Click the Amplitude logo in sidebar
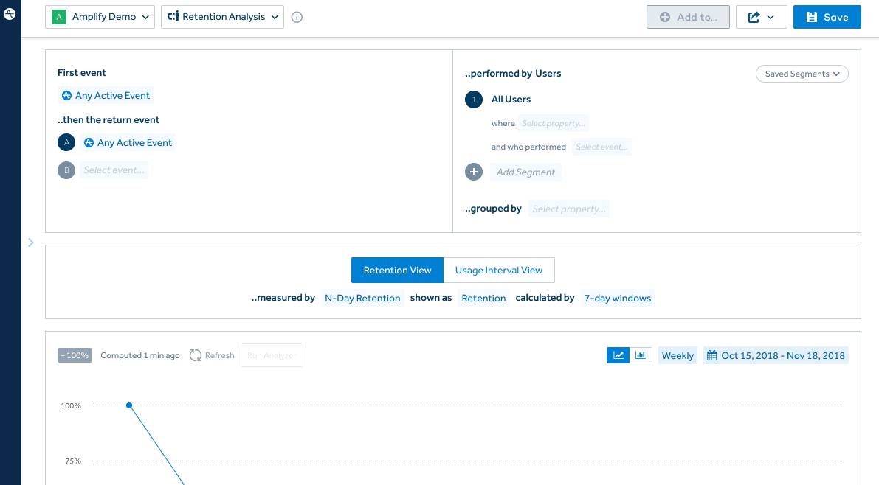The image size is (879, 485). (10, 14)
